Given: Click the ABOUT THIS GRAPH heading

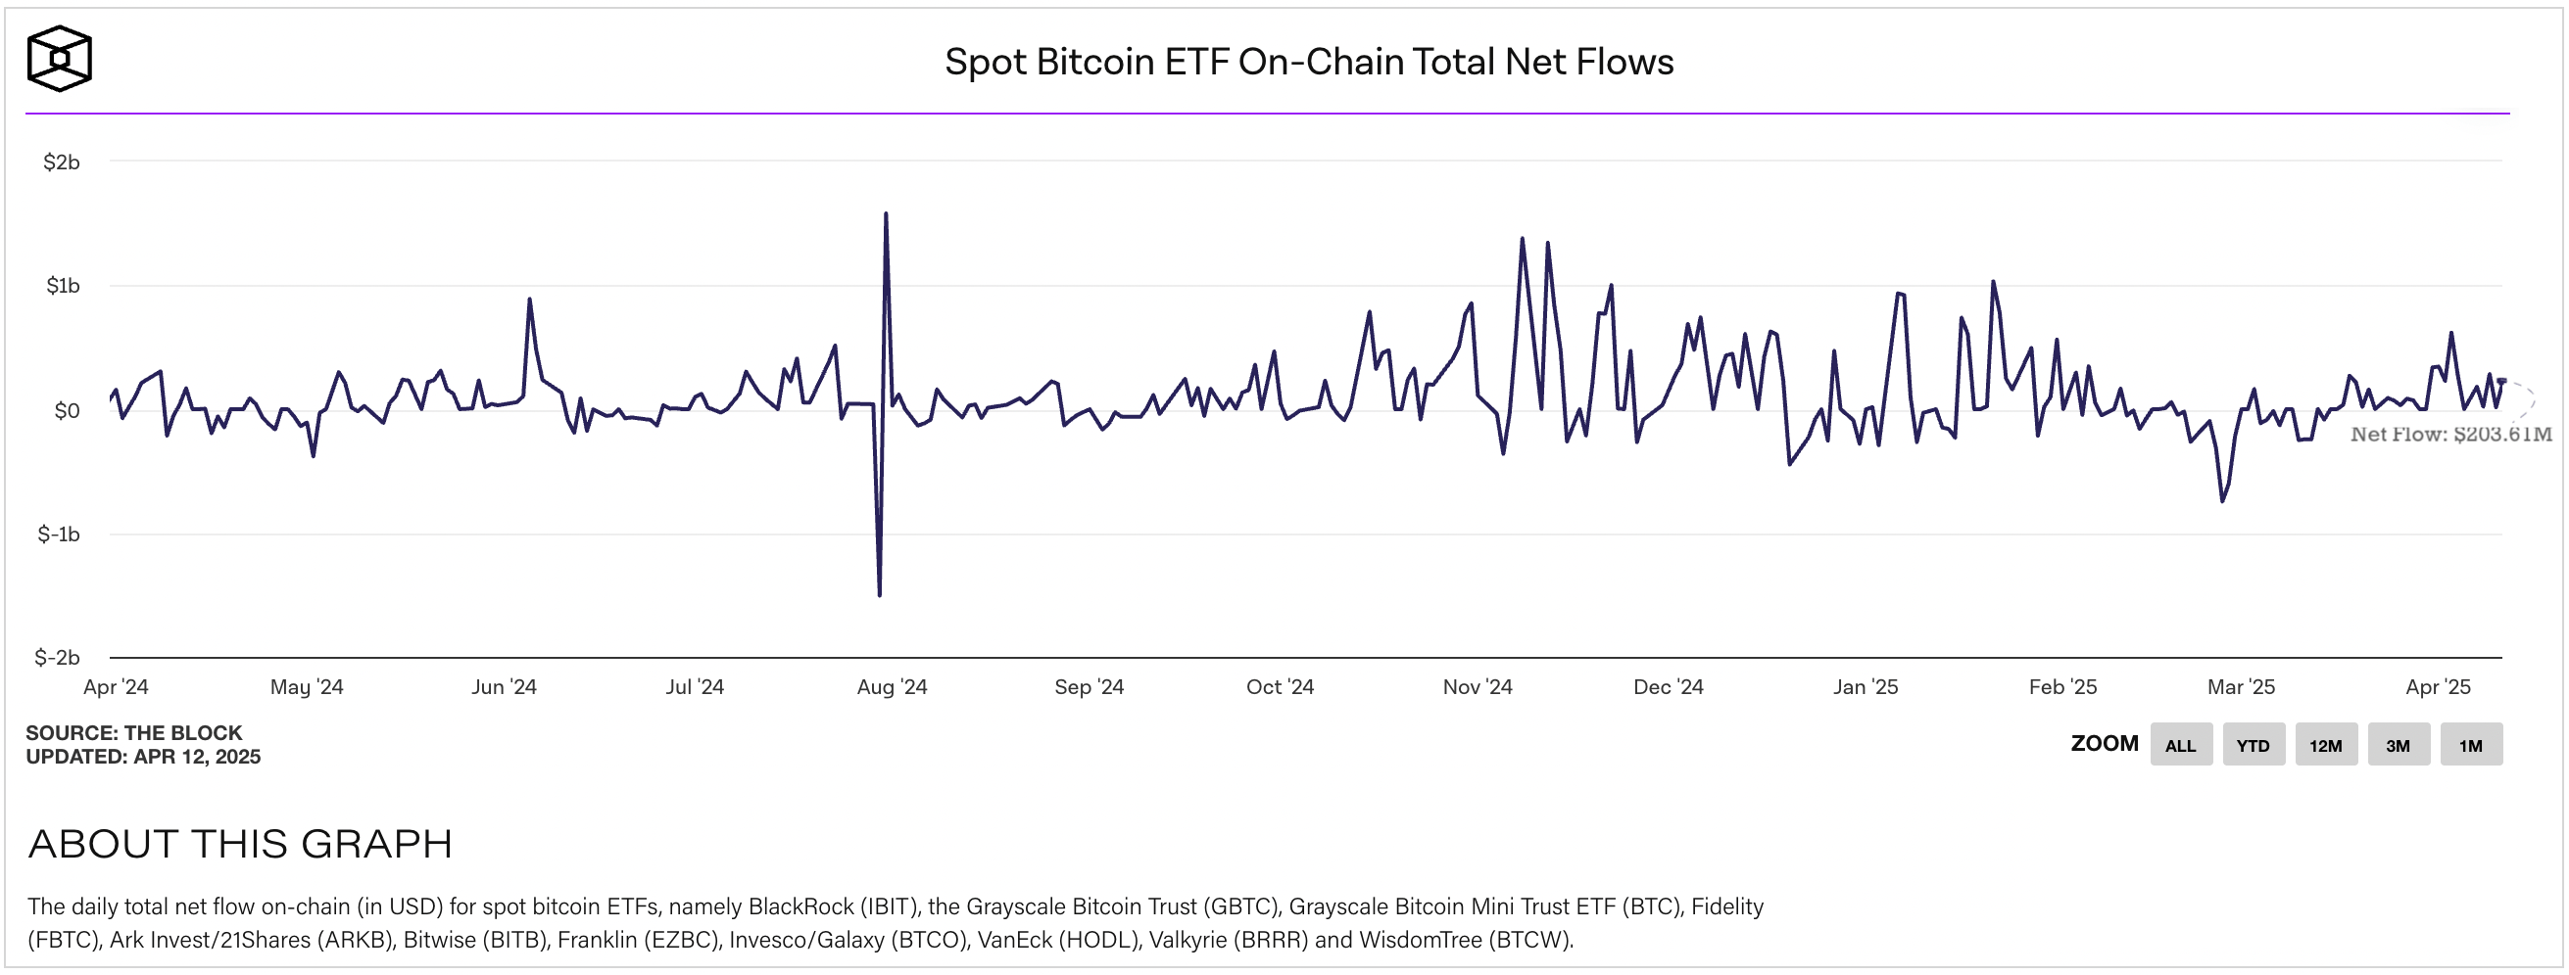Looking at the screenshot, I should tap(242, 844).
